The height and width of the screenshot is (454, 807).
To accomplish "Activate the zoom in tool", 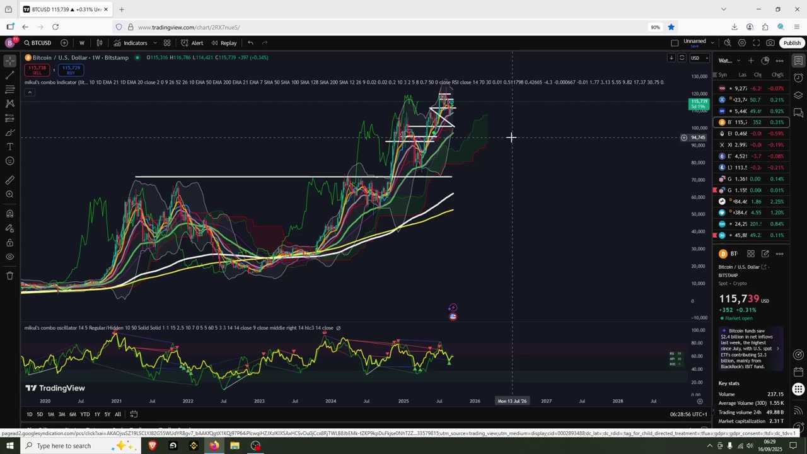I will (x=9, y=194).
